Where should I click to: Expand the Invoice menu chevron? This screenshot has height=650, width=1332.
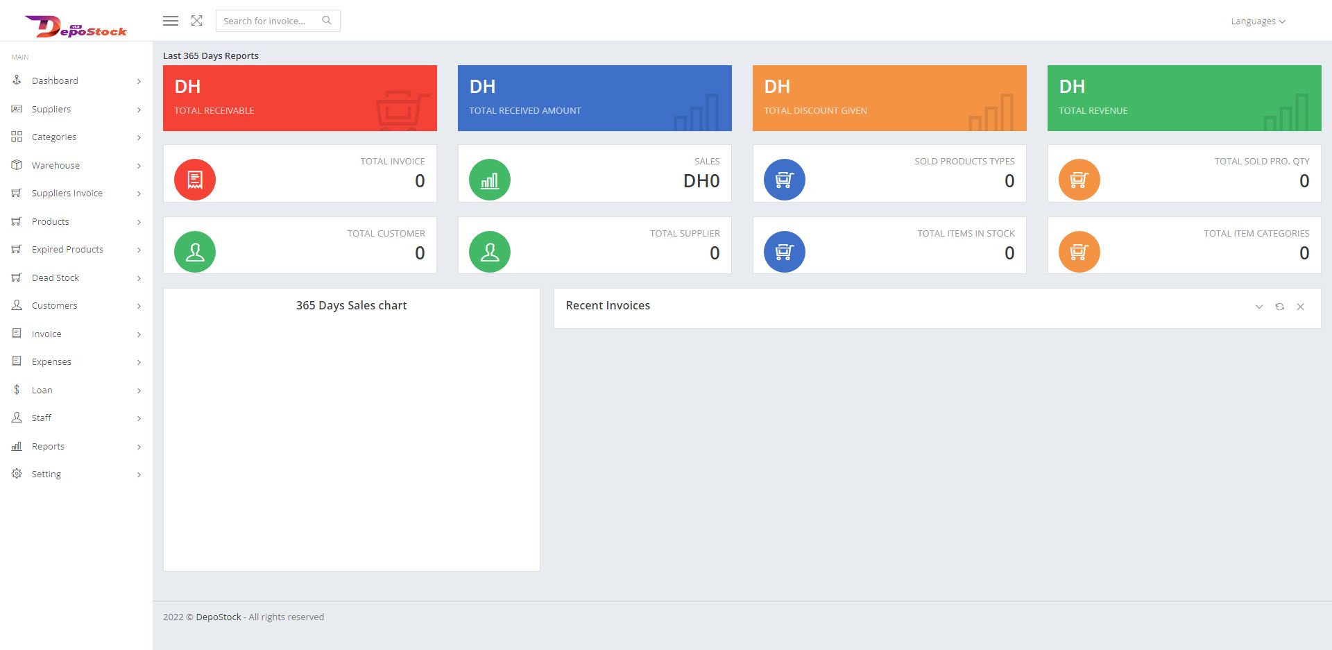tap(139, 334)
